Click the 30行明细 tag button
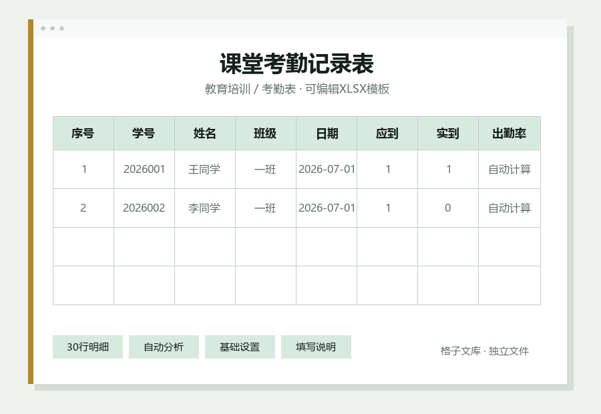Image resolution: width=601 pixels, height=414 pixels. [x=87, y=347]
